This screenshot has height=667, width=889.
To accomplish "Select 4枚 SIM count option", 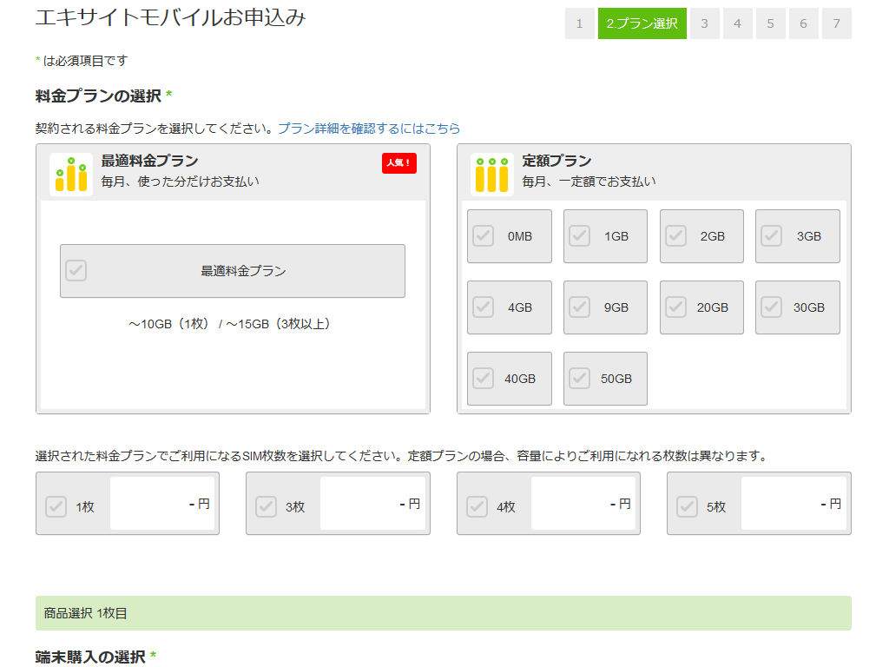I will (x=549, y=504).
